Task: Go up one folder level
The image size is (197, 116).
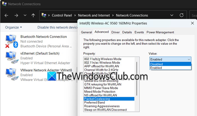Action: (x=33, y=15)
